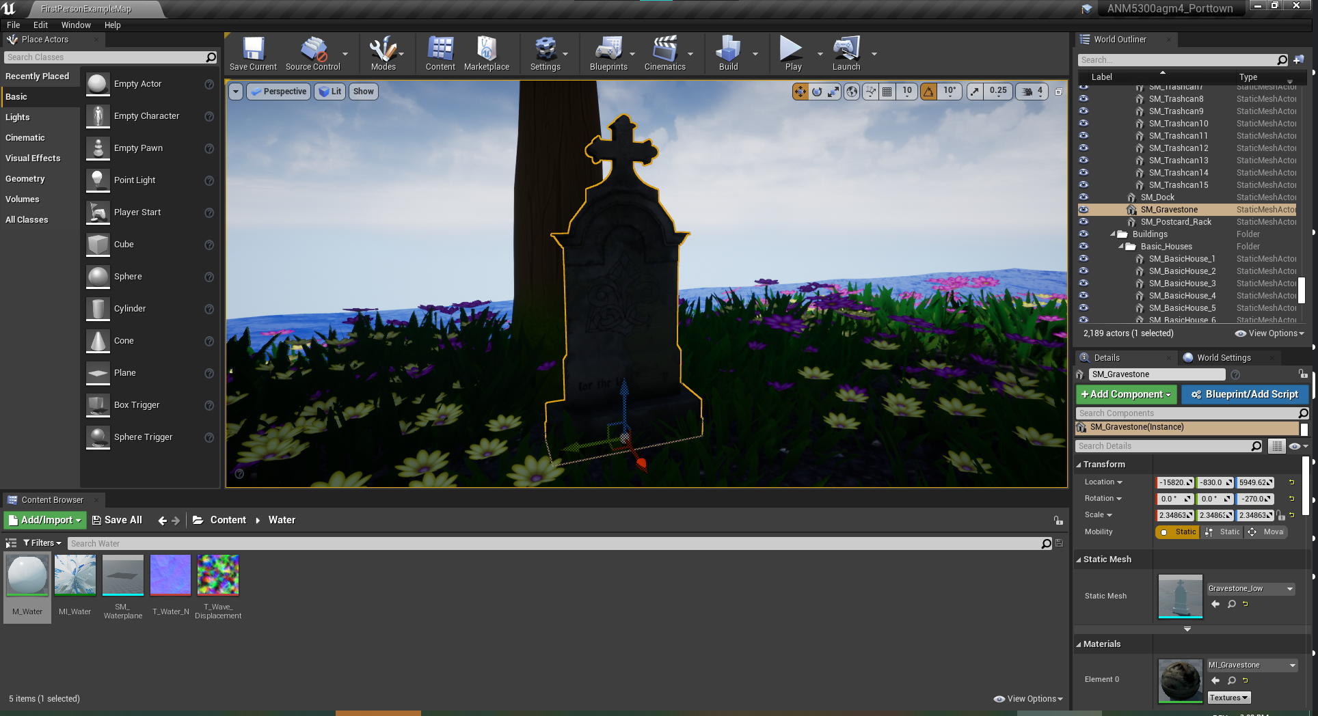
Task: Open property matrix grid icon in Details
Action: 1276,446
